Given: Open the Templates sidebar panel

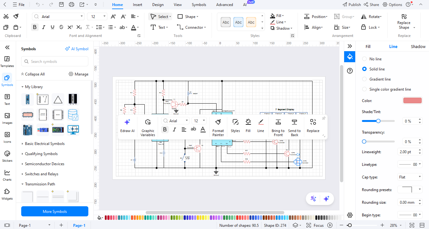Looking at the screenshot, I should pyautogui.click(x=7, y=61).
